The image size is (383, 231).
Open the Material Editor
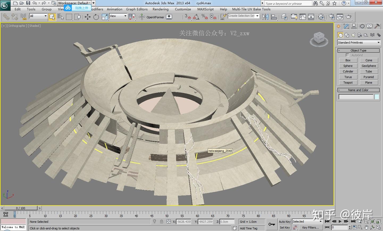click(x=321, y=17)
